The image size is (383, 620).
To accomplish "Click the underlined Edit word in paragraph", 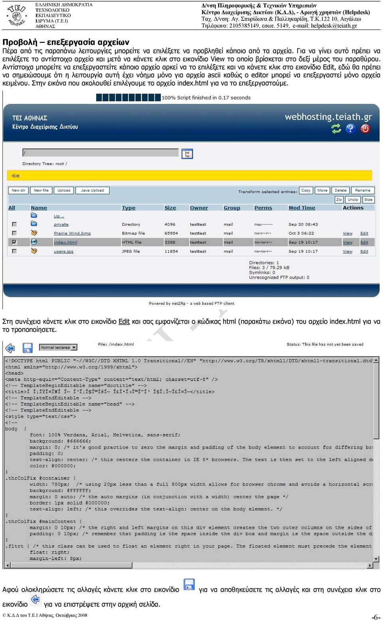I will pyautogui.click(x=124, y=321).
